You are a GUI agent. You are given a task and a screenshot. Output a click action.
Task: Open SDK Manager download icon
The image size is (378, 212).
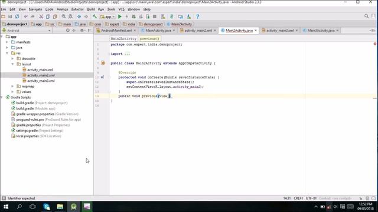point(189,16)
